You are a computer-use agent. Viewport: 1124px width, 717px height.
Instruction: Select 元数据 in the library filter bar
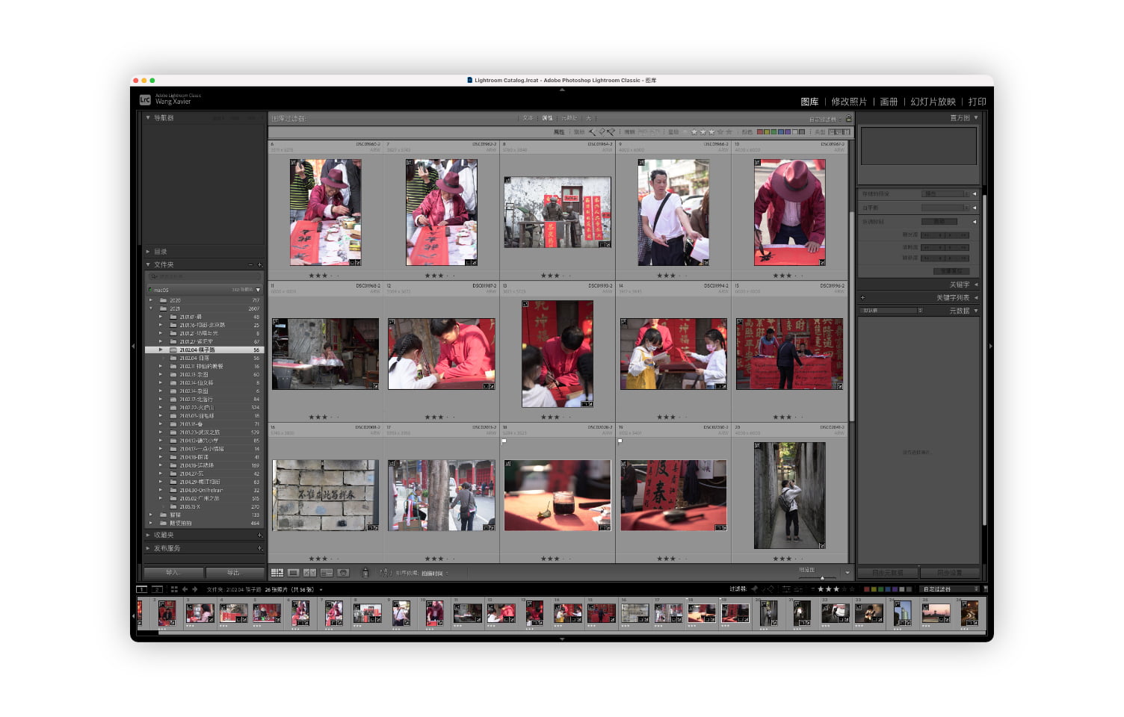click(569, 117)
